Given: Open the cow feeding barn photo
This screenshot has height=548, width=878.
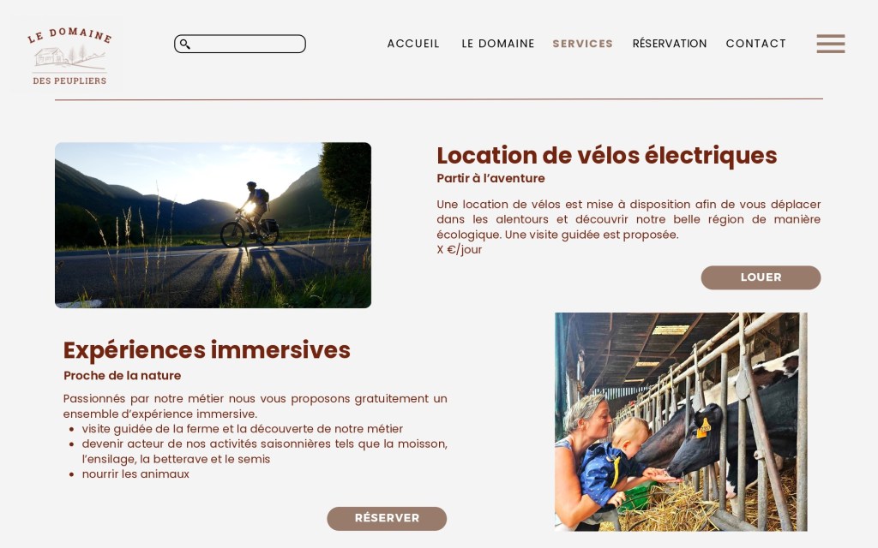Looking at the screenshot, I should point(681,421).
